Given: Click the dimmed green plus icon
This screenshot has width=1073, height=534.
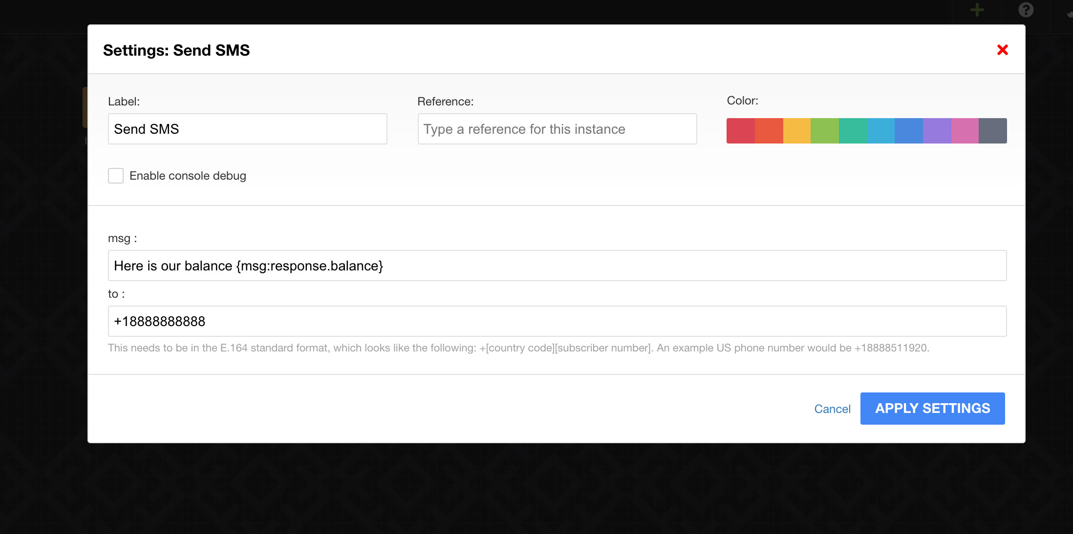Looking at the screenshot, I should pyautogui.click(x=977, y=10).
